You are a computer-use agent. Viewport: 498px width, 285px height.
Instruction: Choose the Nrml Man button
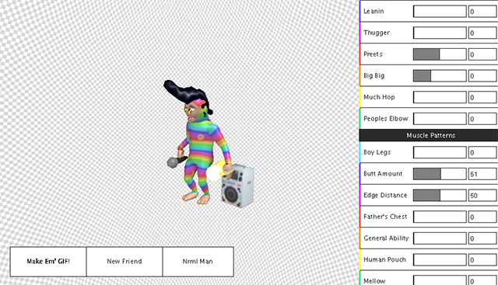198,262
